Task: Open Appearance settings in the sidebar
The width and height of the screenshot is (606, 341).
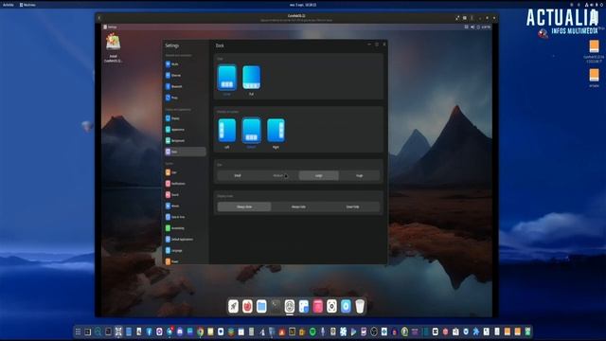Action: click(x=185, y=130)
